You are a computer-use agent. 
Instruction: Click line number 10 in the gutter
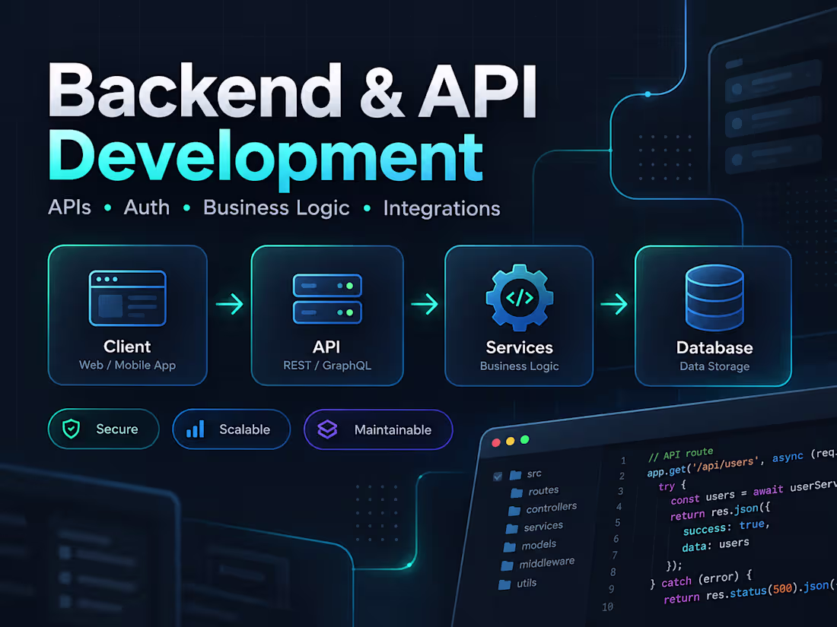coord(607,606)
